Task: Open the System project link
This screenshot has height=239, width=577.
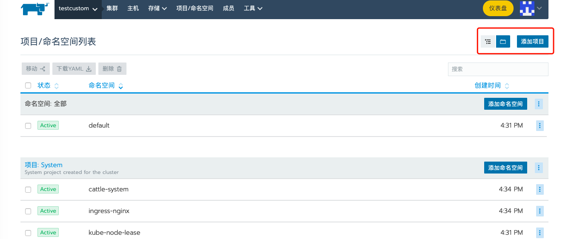Action: click(x=43, y=165)
